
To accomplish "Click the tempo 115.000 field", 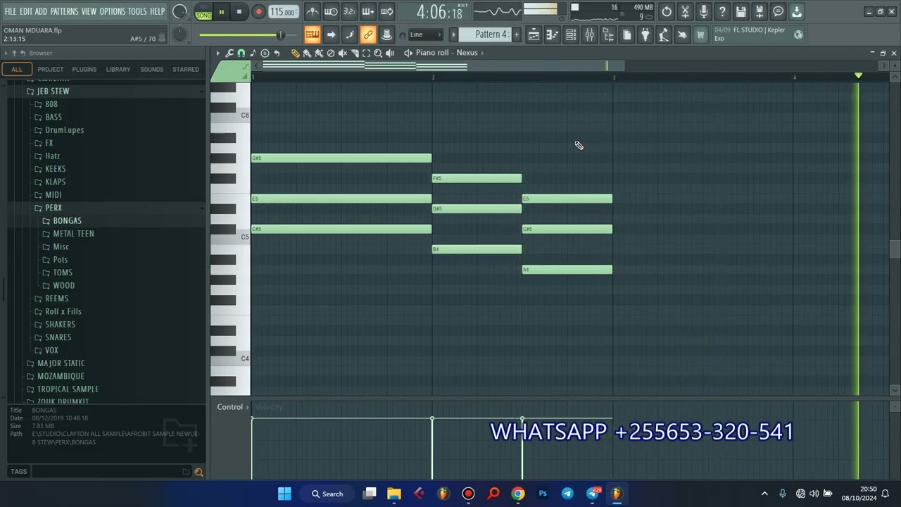I will [x=282, y=12].
